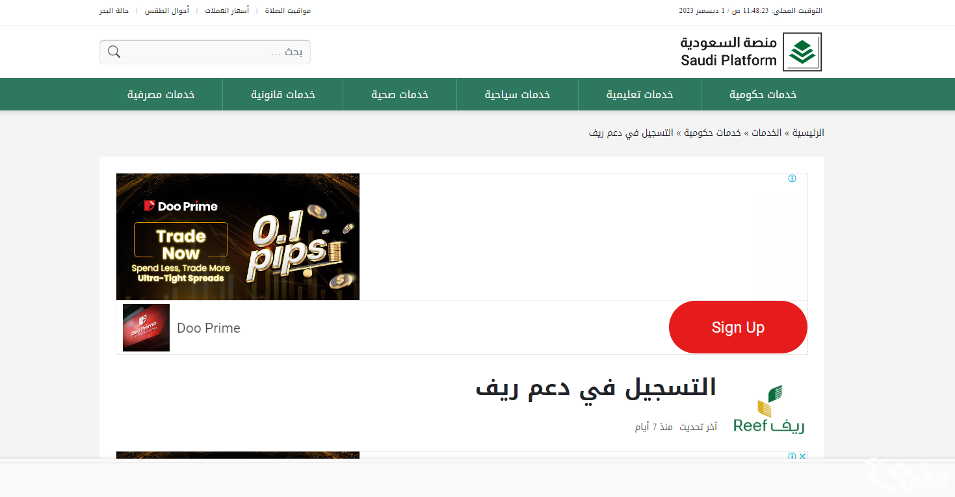Open the Doo Prime Trade Now banner
This screenshot has height=497, width=955.
[238, 236]
